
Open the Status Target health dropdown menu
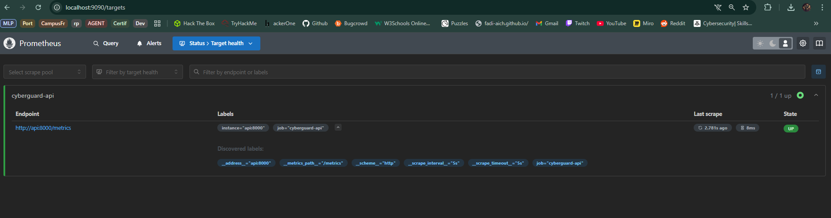[216, 43]
